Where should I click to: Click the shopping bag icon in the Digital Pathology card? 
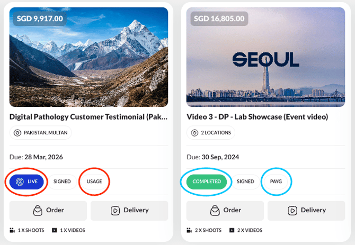[37, 210]
